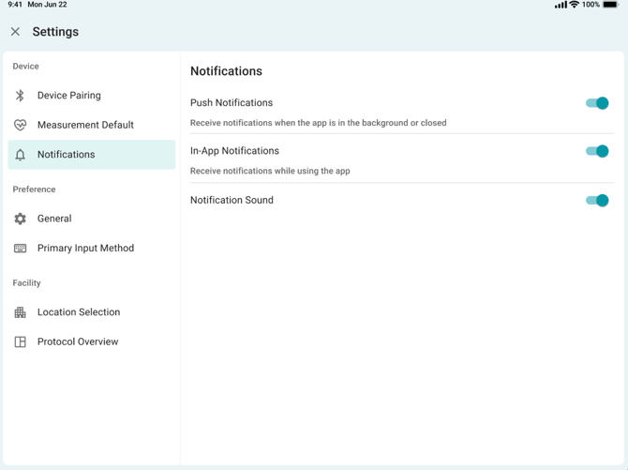Viewport: 628px width, 470px height.
Task: Click the Facility section header
Action: coord(26,283)
